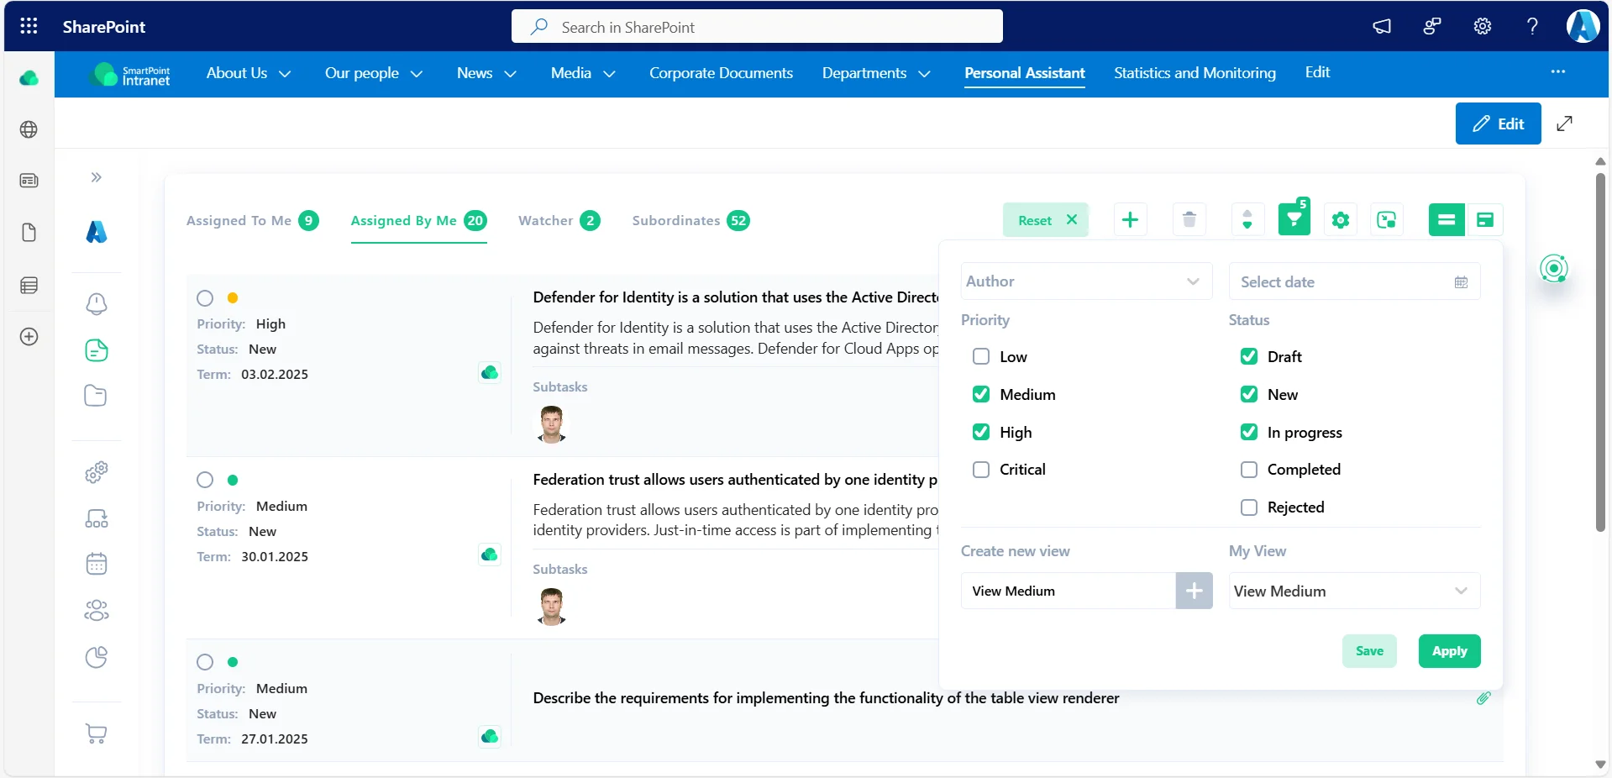Switch to the compact card view icon
This screenshot has width=1612, height=778.
point(1485,220)
